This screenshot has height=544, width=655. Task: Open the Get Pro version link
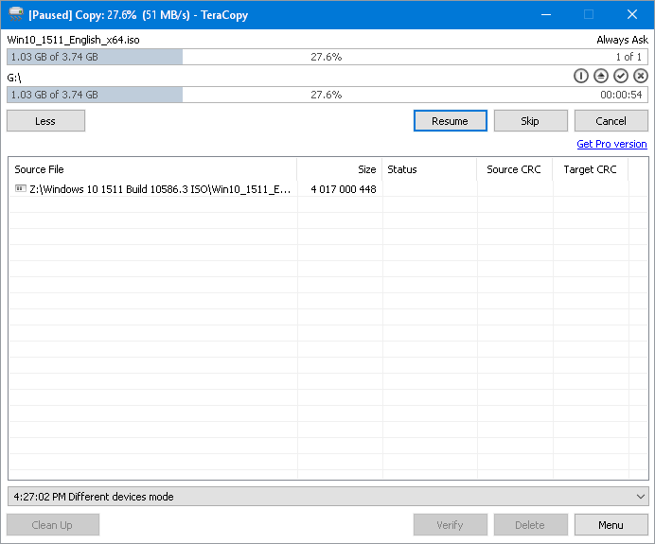(611, 144)
